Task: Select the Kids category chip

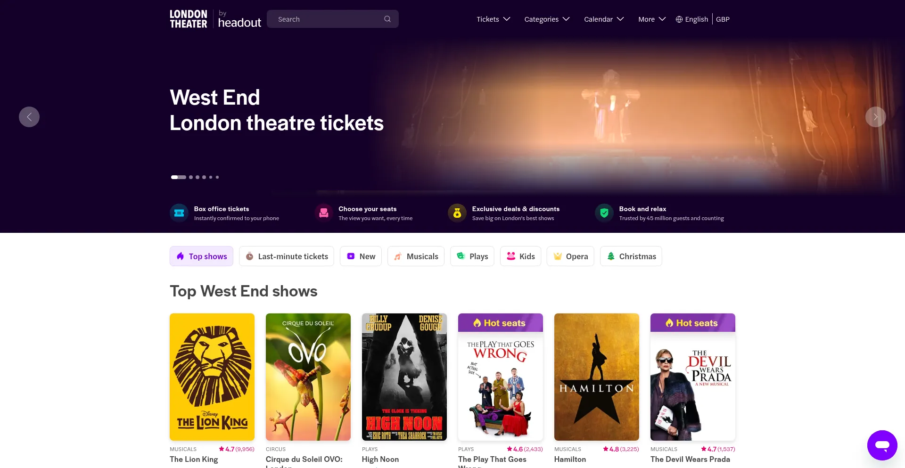Action: [520, 256]
